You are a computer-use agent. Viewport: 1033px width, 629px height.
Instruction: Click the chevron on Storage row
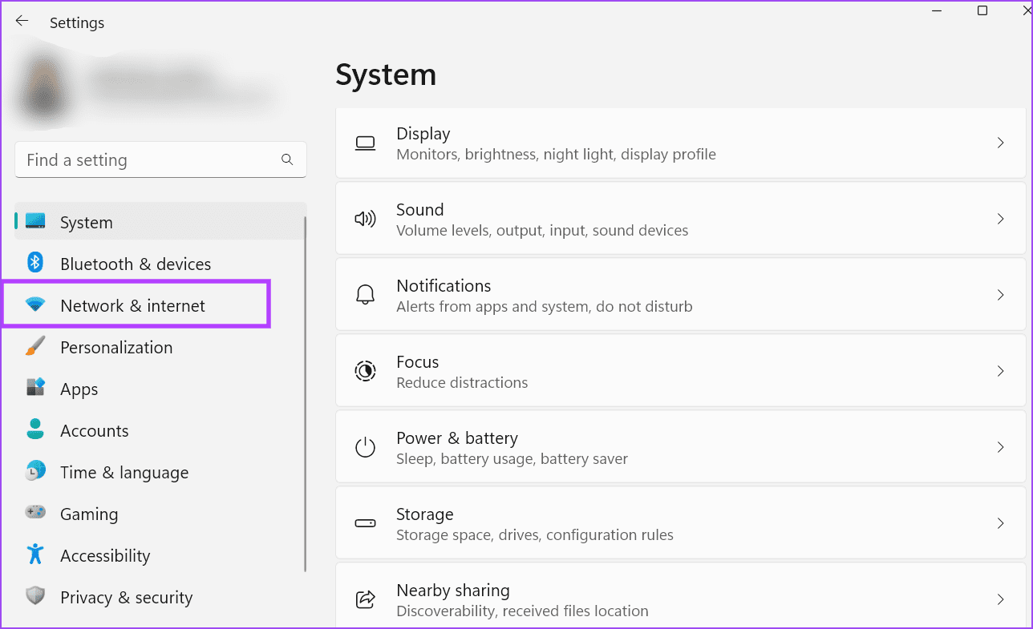pos(1000,523)
